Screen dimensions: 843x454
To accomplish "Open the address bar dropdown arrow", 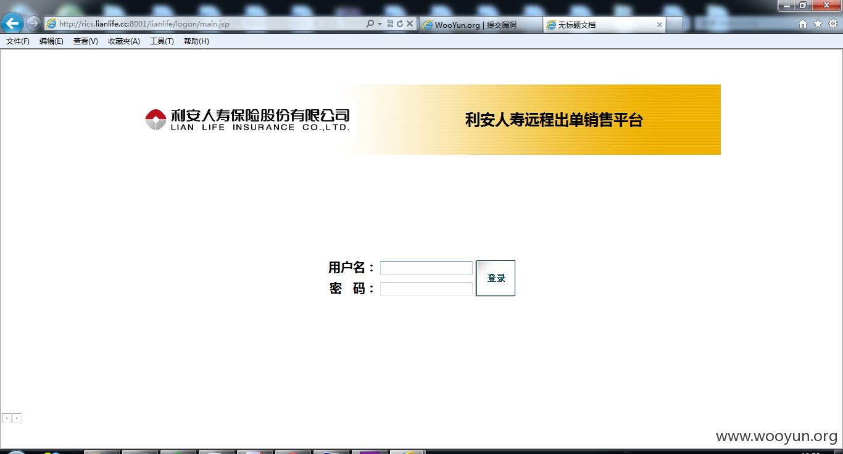I will (x=380, y=24).
